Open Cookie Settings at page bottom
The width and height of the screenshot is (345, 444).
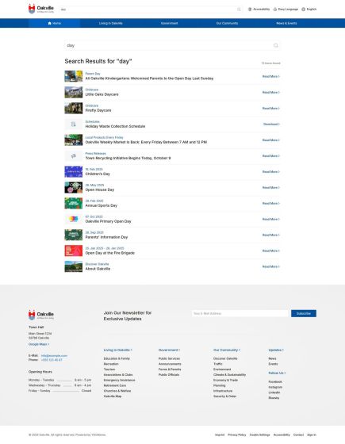(259, 434)
